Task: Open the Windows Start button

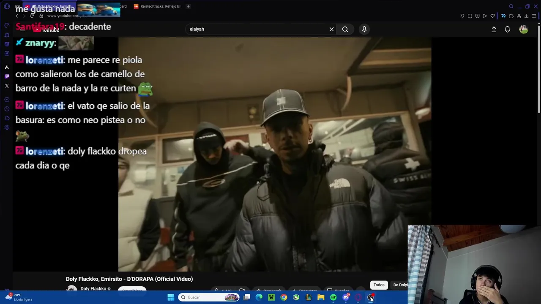Action: pos(171,297)
